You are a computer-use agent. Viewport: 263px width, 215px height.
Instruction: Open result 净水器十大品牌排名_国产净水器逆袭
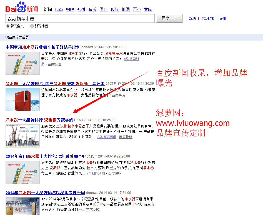coord(55,84)
